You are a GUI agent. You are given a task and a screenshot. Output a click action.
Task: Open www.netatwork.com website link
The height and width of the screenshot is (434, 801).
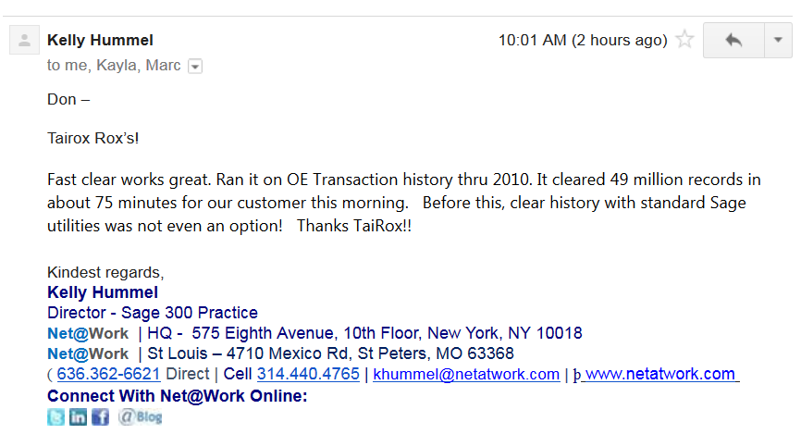point(660,374)
